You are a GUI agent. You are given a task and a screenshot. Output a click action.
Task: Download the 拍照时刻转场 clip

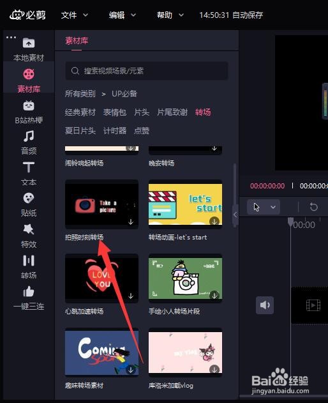point(131,222)
